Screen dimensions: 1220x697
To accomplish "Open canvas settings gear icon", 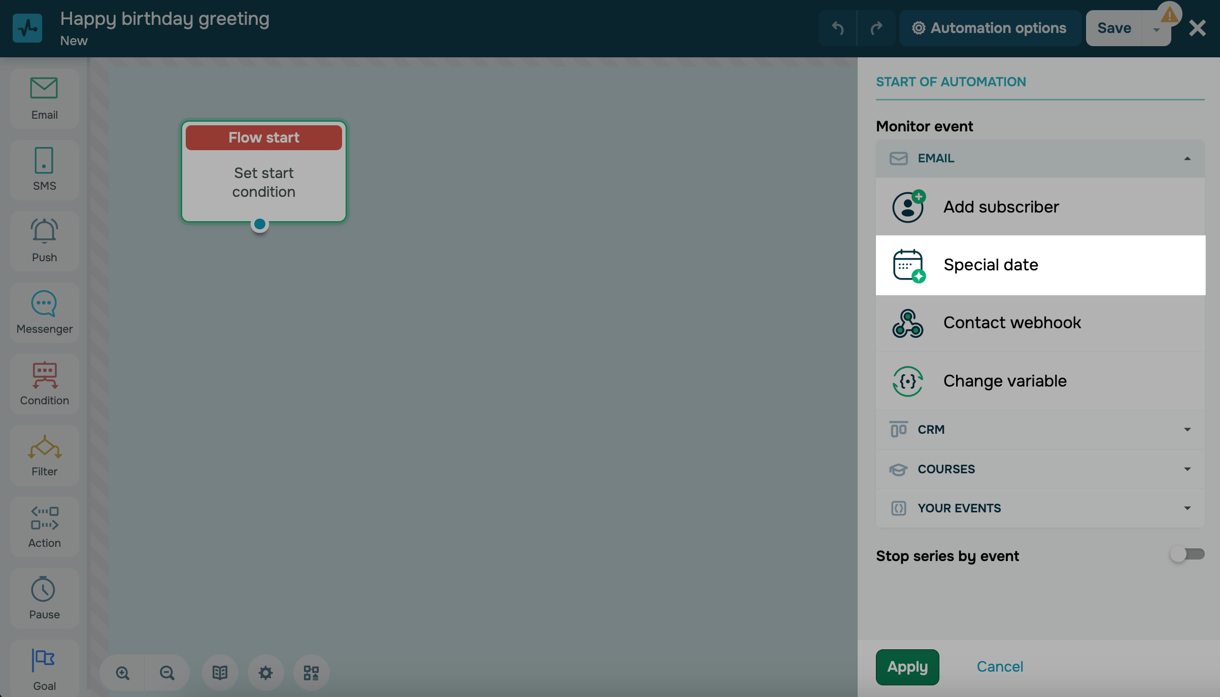I will tap(265, 673).
